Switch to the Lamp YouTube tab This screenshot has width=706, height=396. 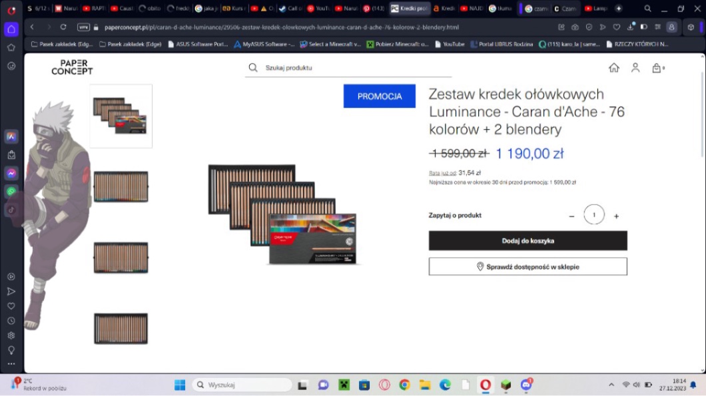pos(597,9)
